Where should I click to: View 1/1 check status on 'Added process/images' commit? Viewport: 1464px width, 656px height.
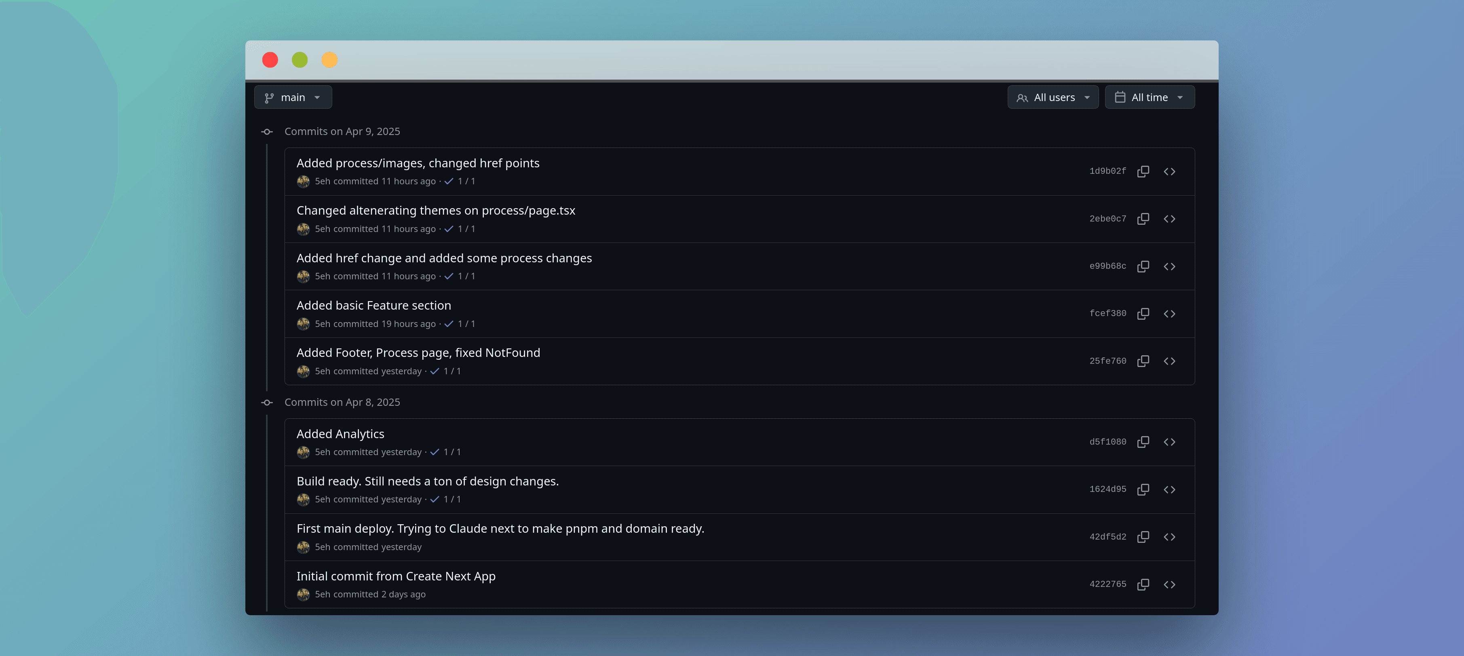point(460,181)
